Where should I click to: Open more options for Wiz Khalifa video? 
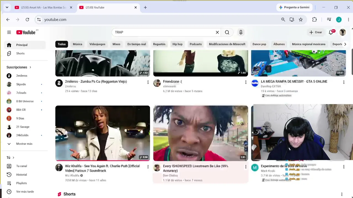(x=148, y=167)
